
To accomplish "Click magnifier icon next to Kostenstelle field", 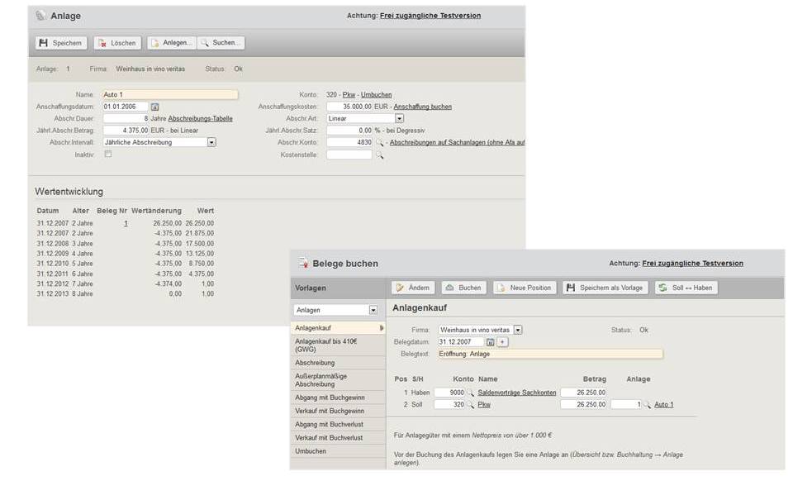I will click(x=380, y=155).
